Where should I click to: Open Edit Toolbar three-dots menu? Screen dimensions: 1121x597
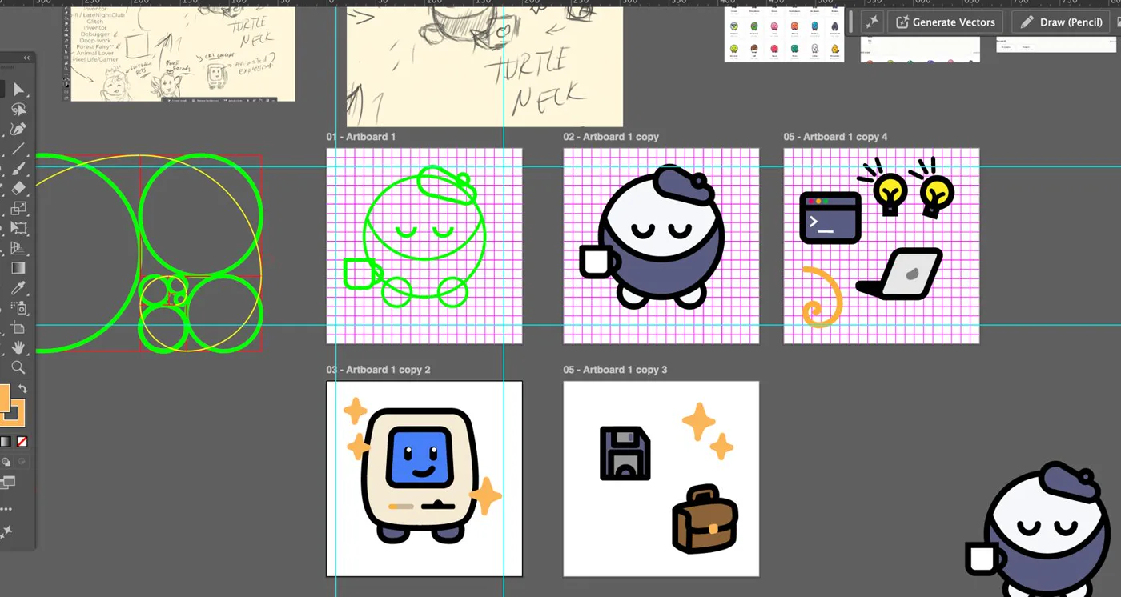(x=6, y=509)
